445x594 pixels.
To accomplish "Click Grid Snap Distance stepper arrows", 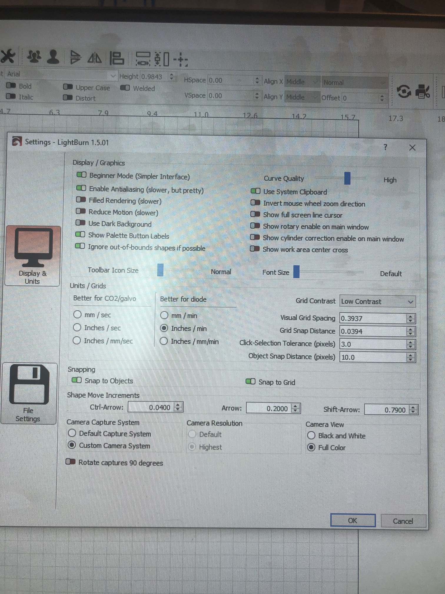I will (411, 331).
